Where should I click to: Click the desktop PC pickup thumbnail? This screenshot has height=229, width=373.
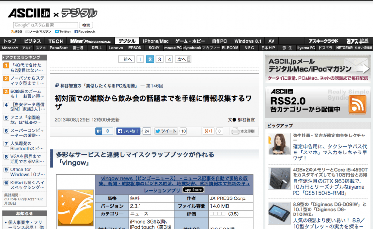[x=279, y=179]
